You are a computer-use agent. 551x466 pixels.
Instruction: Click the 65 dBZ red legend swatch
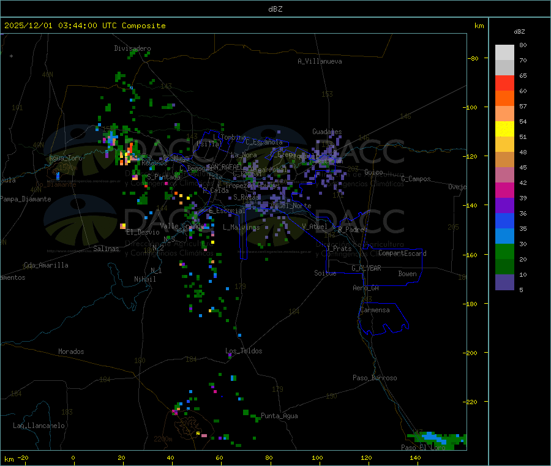tap(504, 83)
